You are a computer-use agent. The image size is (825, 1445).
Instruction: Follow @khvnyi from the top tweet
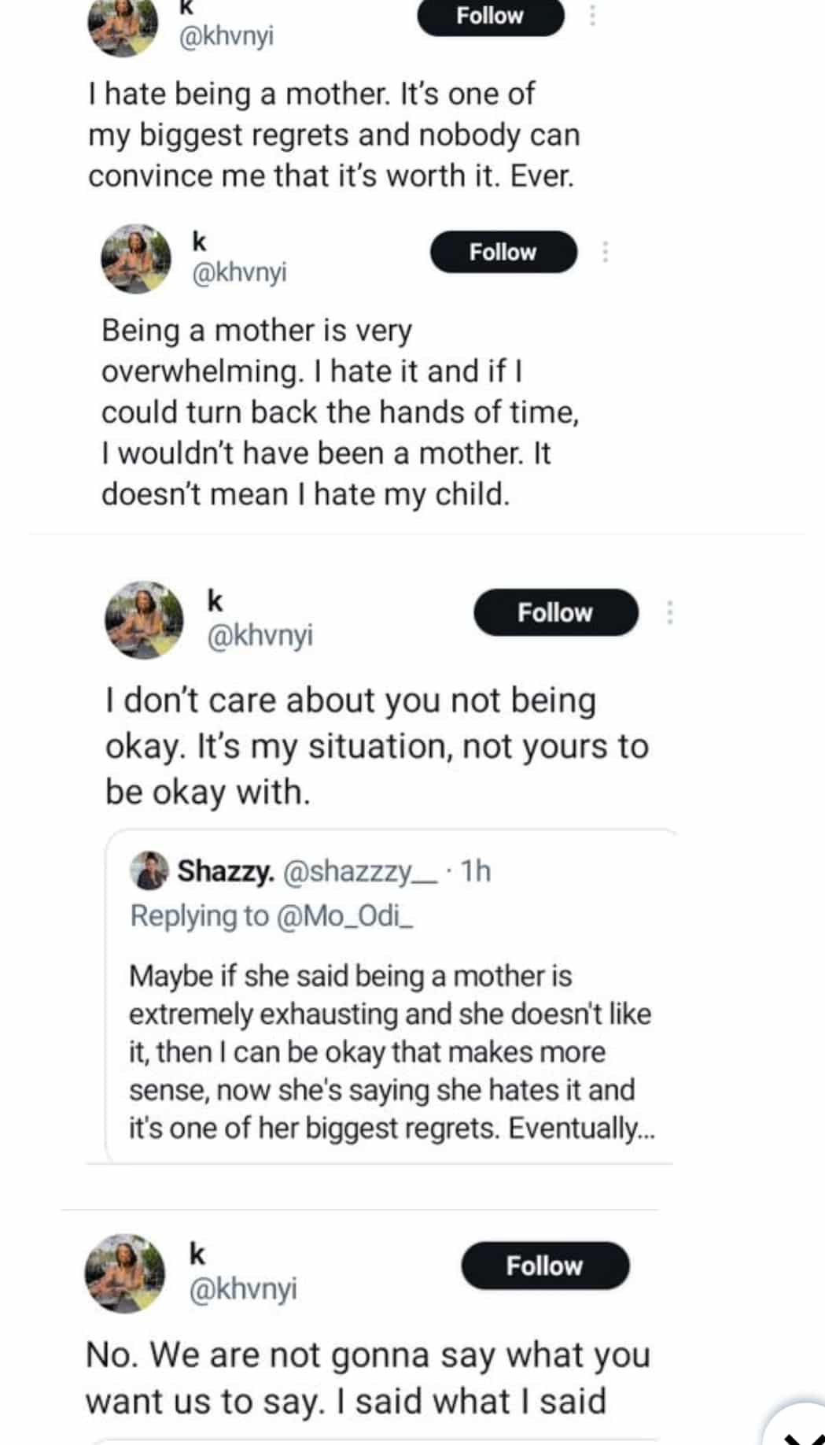pyautogui.click(x=490, y=16)
